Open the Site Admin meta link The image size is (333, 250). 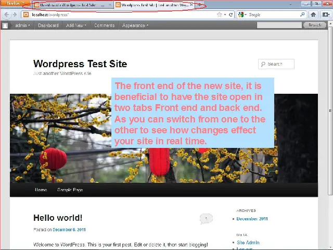(248, 242)
